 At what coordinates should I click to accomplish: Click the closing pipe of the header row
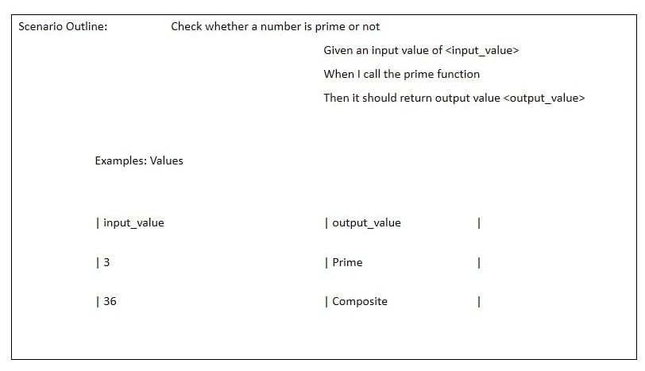pos(479,222)
